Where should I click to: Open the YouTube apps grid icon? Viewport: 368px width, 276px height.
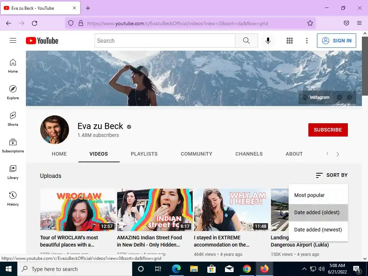point(290,41)
